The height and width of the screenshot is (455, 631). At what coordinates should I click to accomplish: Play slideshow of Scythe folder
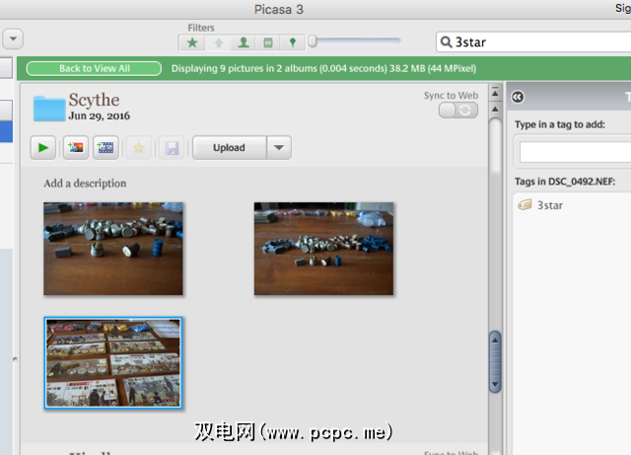point(43,147)
